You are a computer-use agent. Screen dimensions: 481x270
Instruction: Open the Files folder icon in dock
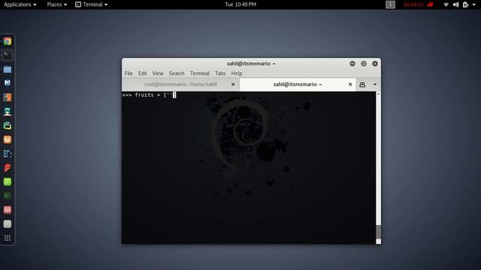click(8, 70)
